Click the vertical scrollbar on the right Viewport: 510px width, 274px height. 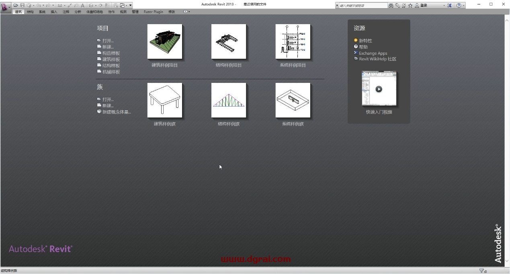point(507,140)
